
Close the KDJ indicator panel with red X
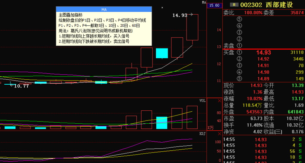(x=219, y=134)
